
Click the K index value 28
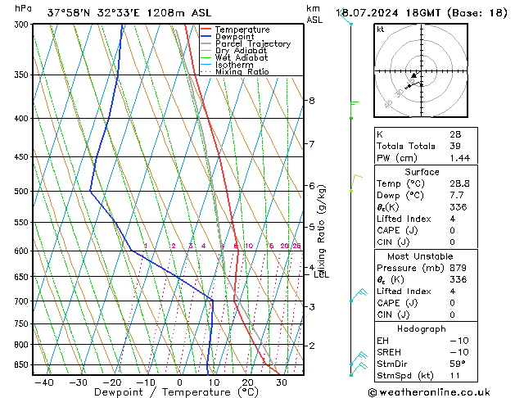click(x=455, y=134)
